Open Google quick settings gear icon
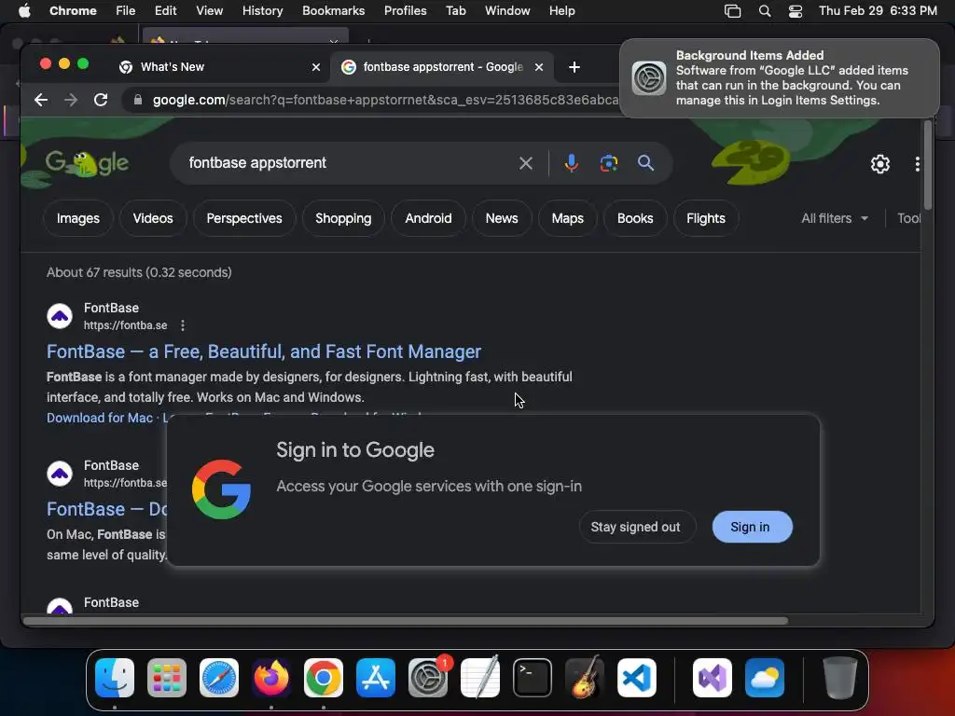The width and height of the screenshot is (955, 716). pyautogui.click(x=880, y=164)
